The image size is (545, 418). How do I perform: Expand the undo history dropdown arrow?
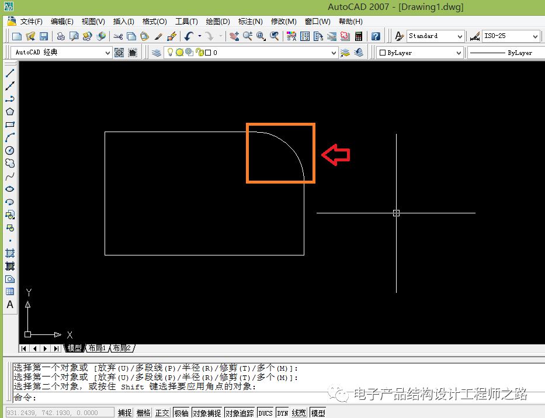(x=200, y=36)
